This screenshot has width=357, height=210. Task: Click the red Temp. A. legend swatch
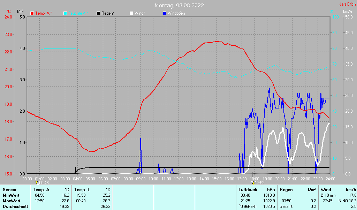(x=32, y=13)
